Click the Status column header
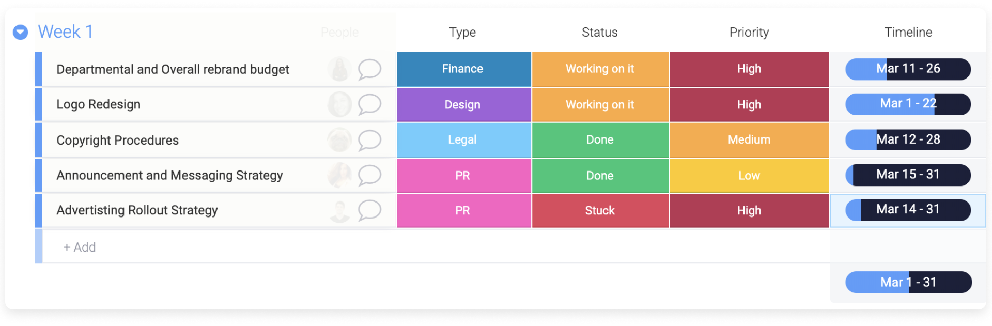992x326 pixels. pos(600,32)
